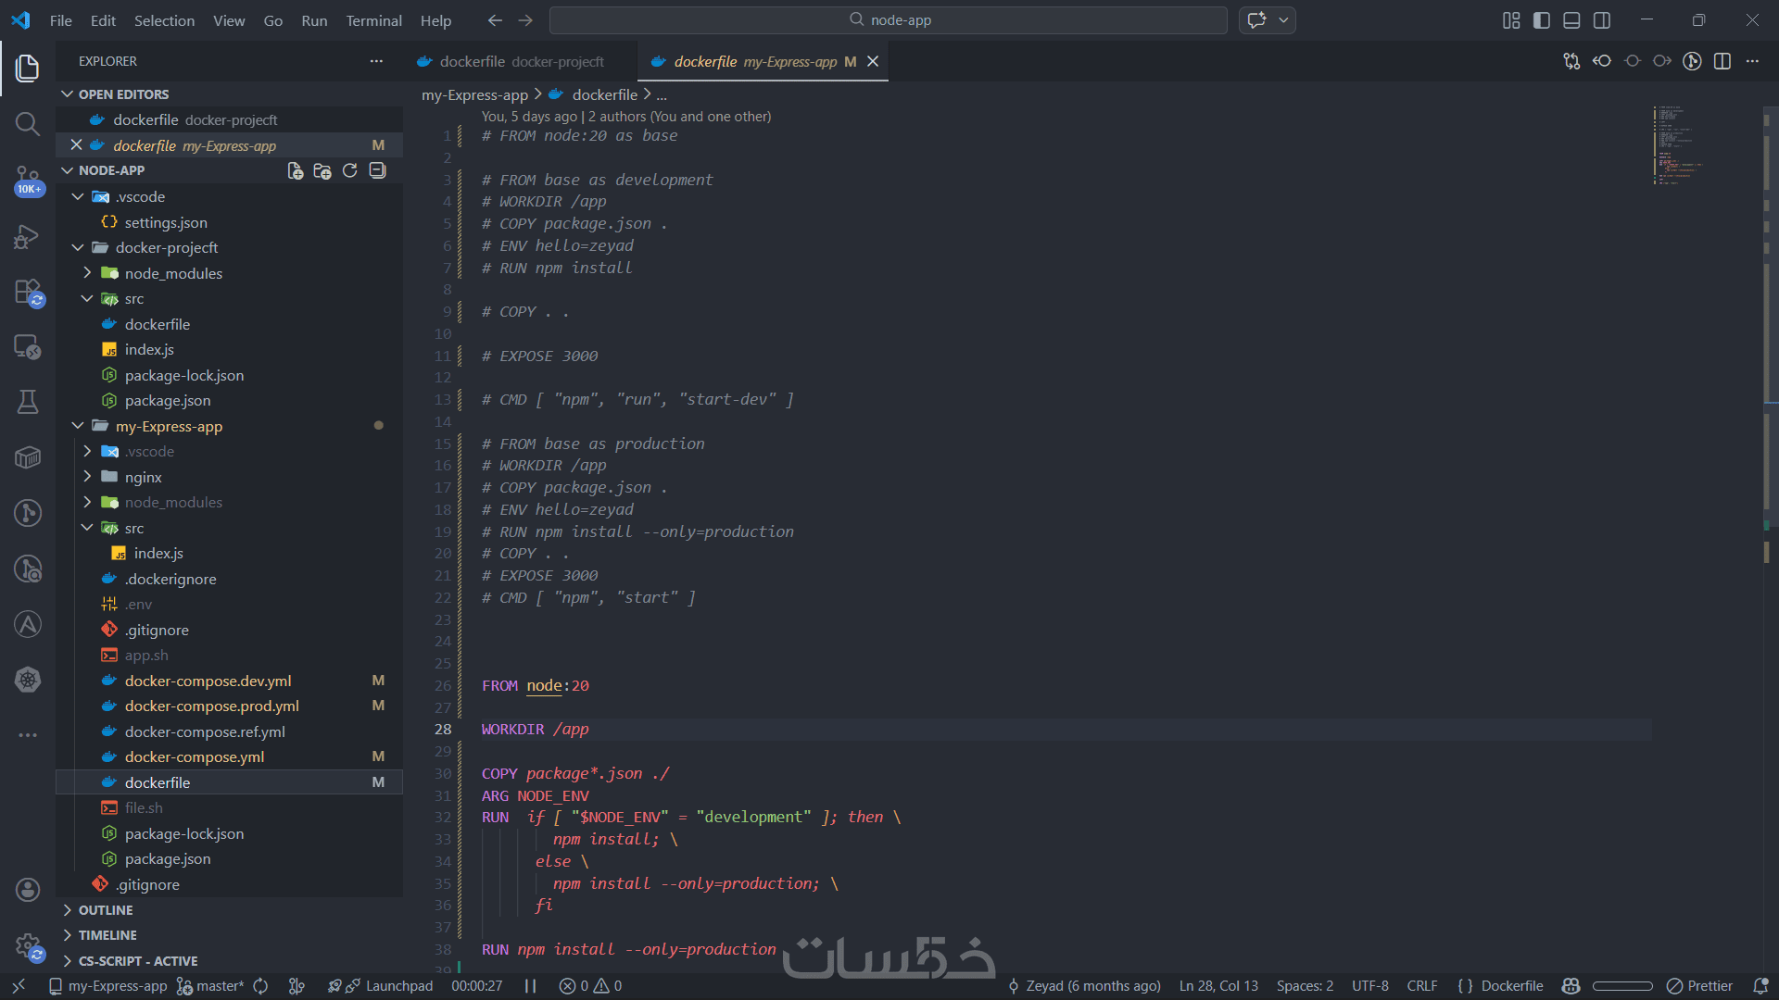Refresh the explorer file tree
Viewport: 1779px width, 1000px height.
tap(349, 170)
